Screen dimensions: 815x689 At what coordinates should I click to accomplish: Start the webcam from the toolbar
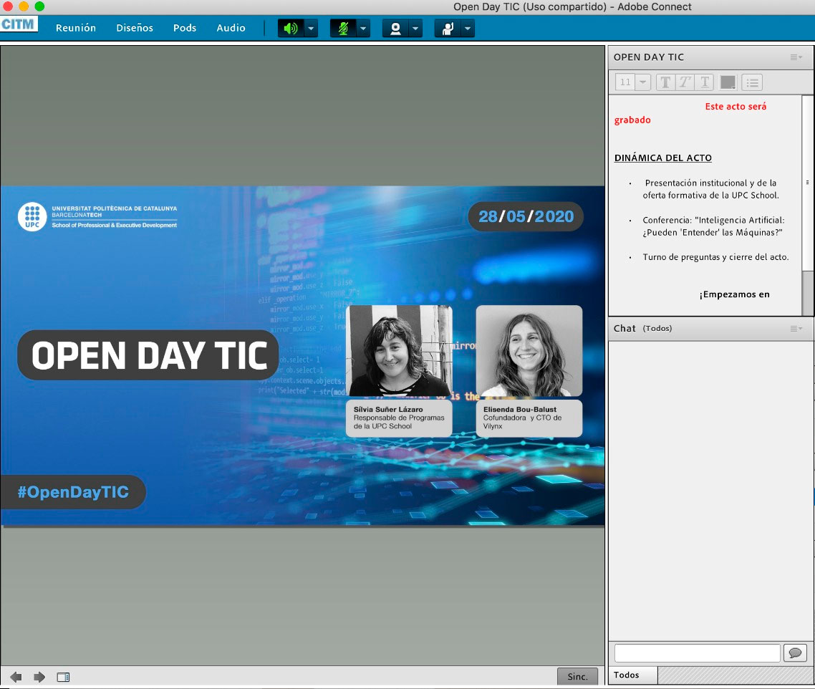pyautogui.click(x=395, y=29)
